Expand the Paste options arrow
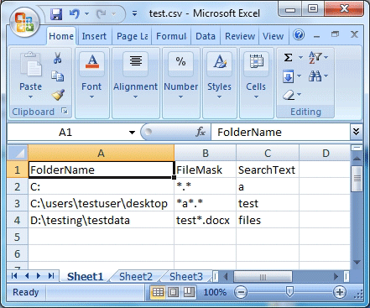Screen dimensions: 370x308 30,97
